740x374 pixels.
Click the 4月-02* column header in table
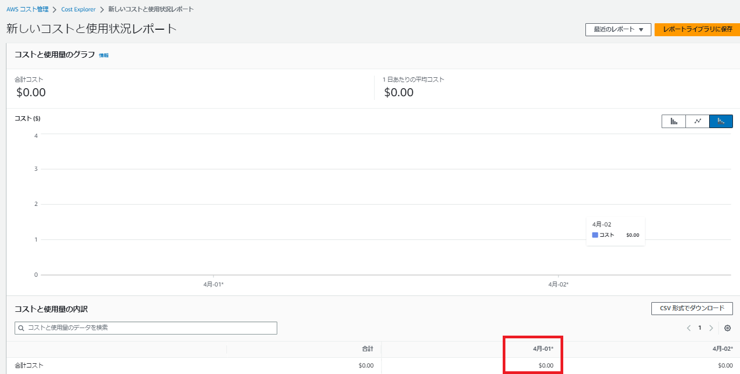click(x=723, y=349)
